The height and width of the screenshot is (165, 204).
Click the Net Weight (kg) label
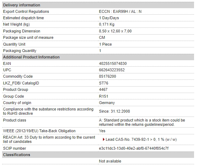click(x=16, y=24)
